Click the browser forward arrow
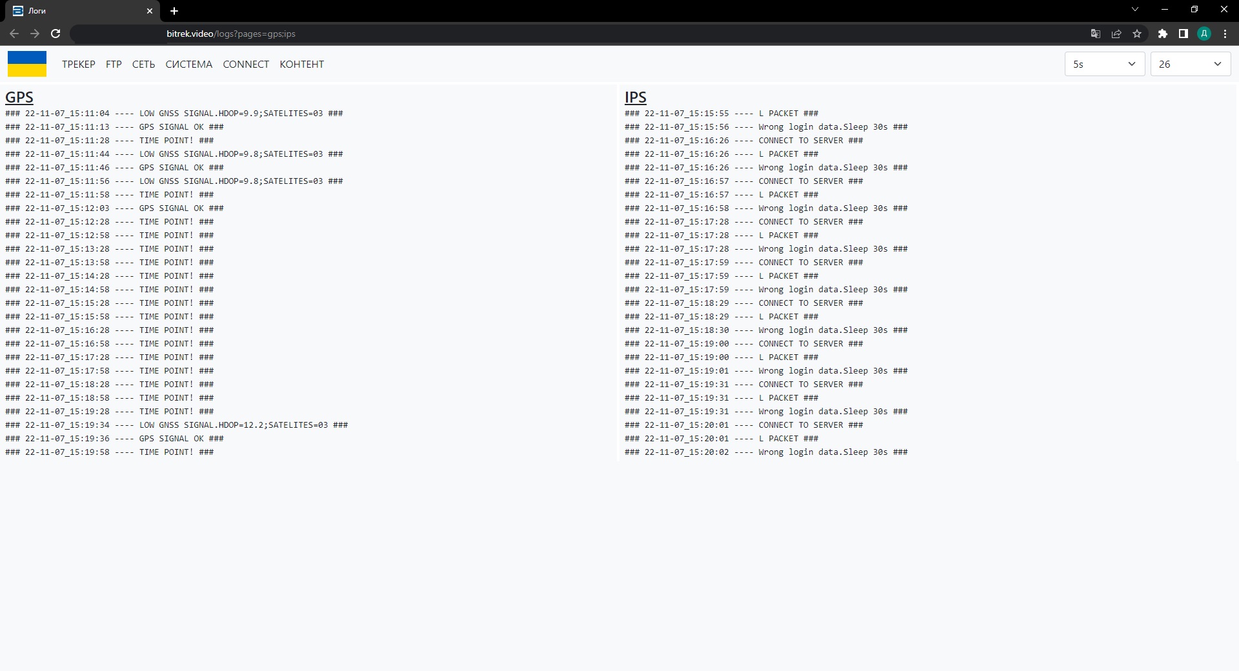Viewport: 1239px width, 671px height. coord(35,34)
